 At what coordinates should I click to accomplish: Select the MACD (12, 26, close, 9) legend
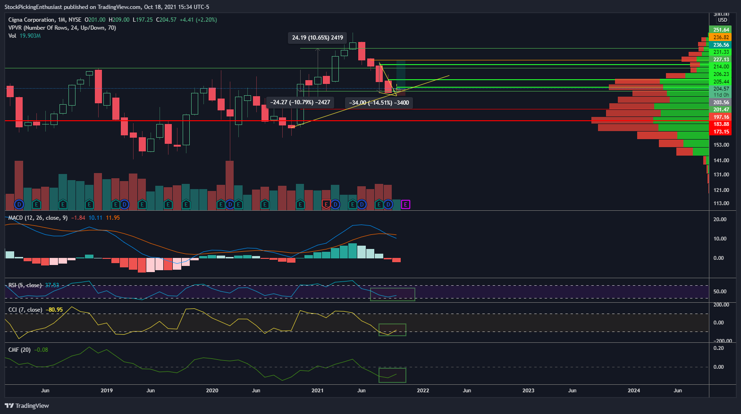[38, 218]
